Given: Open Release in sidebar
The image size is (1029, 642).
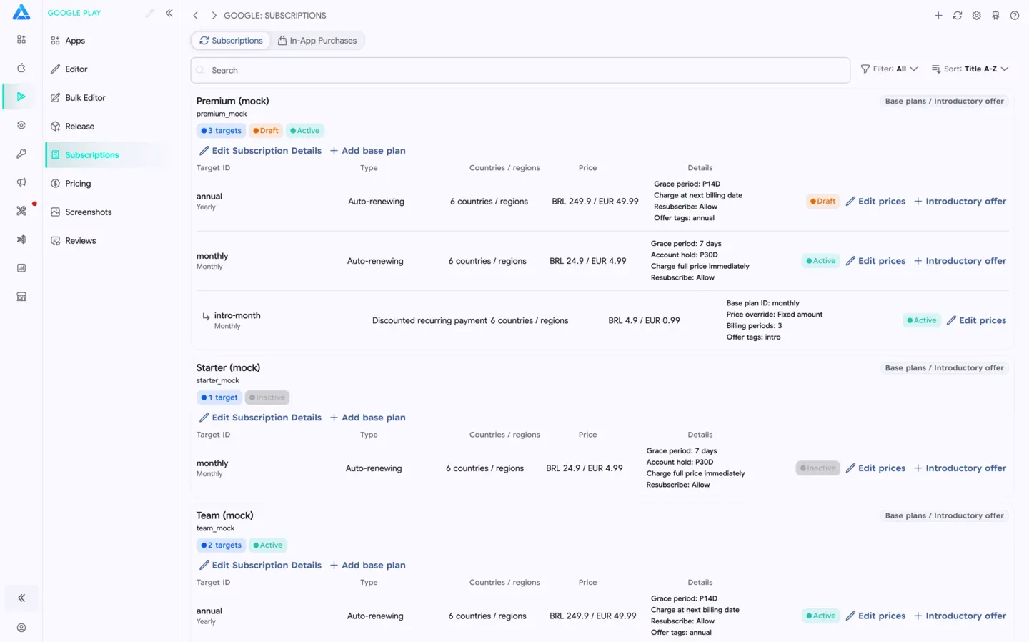Looking at the screenshot, I should [109, 127].
